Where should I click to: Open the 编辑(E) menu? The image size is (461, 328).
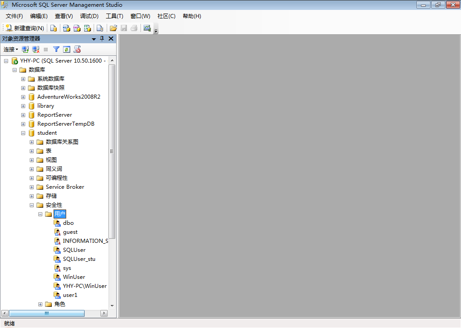[x=39, y=16]
